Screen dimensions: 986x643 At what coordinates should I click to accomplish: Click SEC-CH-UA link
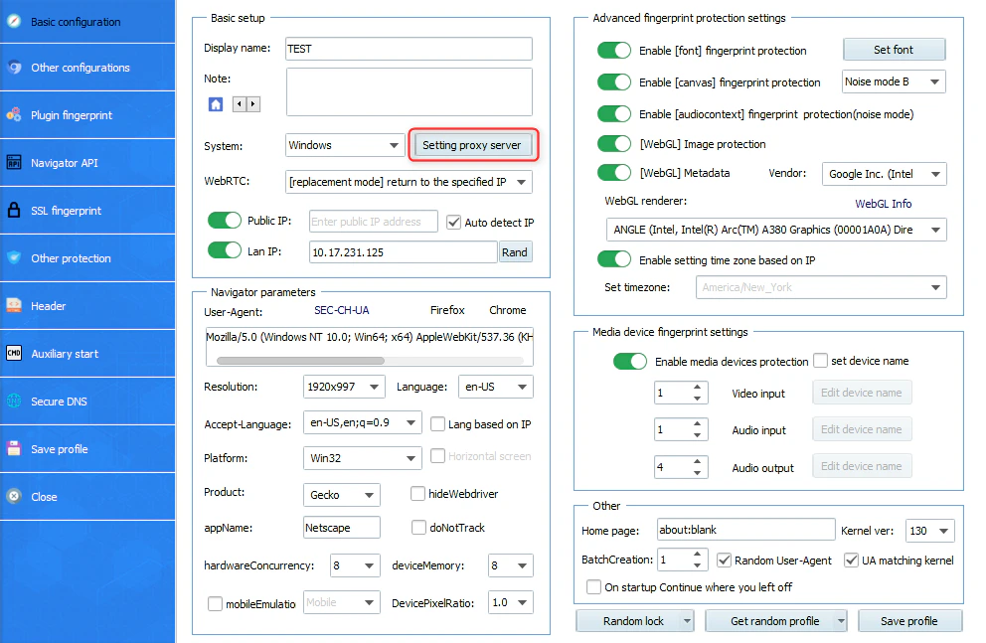pyautogui.click(x=342, y=310)
